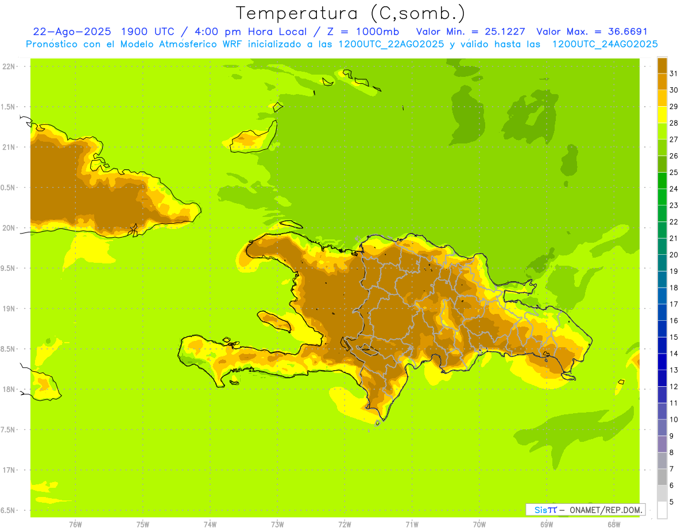Click the "SisTT - ONAMET/REP.DOM." credit label
The width and height of the screenshot is (689, 532).
586,510
